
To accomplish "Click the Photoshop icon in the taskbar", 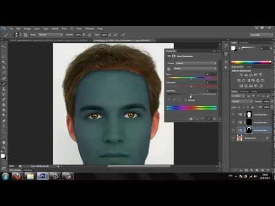I will coord(42,176).
